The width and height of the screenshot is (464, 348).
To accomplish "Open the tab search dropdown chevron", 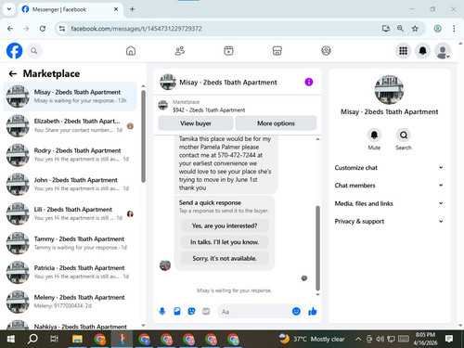I will pyautogui.click(x=9, y=9).
